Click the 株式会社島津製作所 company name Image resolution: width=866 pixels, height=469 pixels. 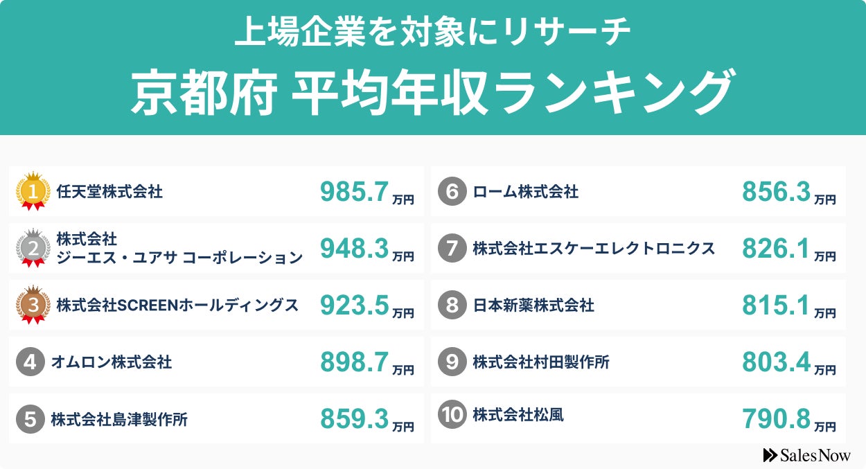[x=119, y=419]
